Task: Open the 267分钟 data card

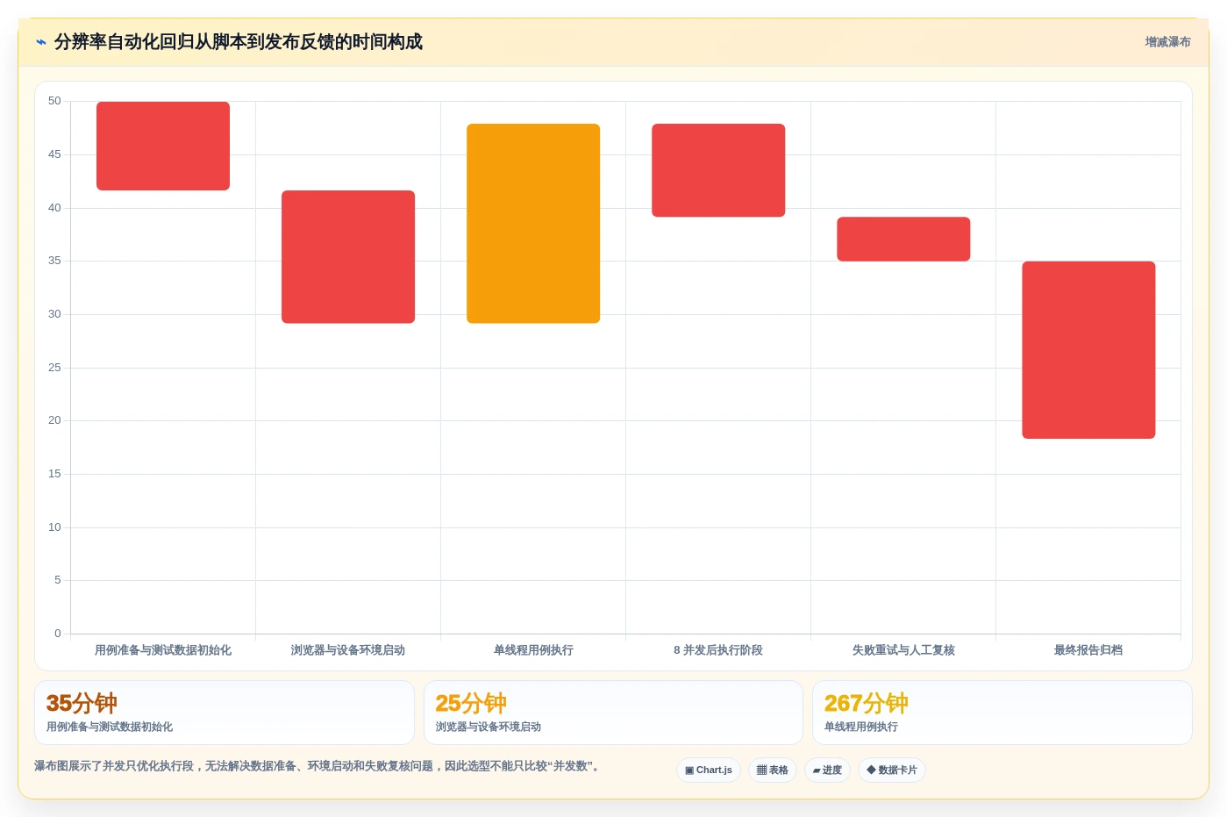Action: [x=1002, y=713]
